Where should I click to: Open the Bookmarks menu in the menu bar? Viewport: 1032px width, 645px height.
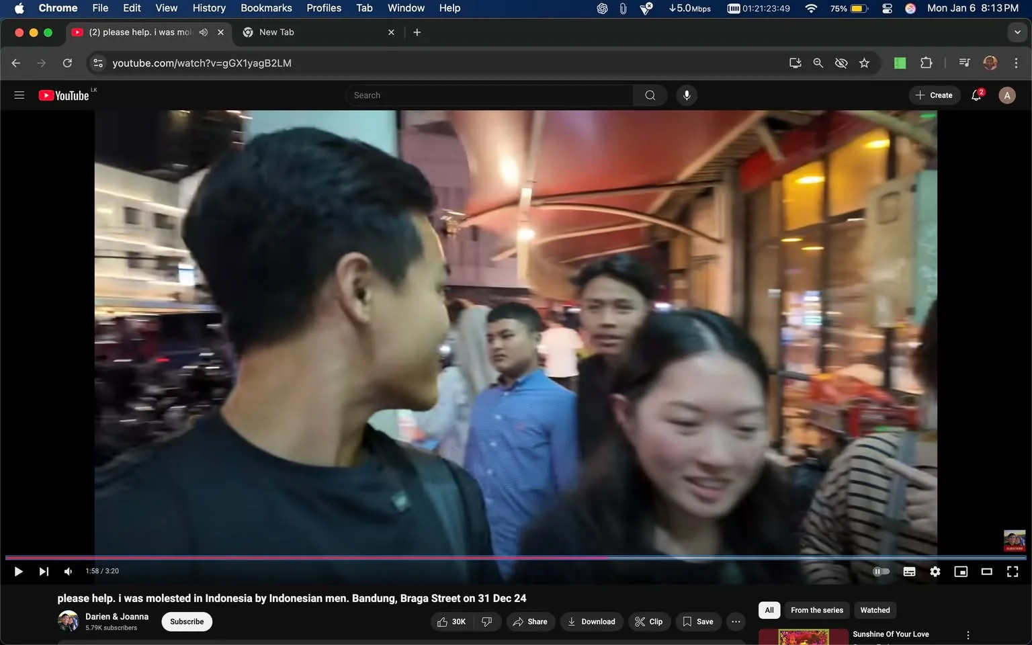(x=266, y=8)
